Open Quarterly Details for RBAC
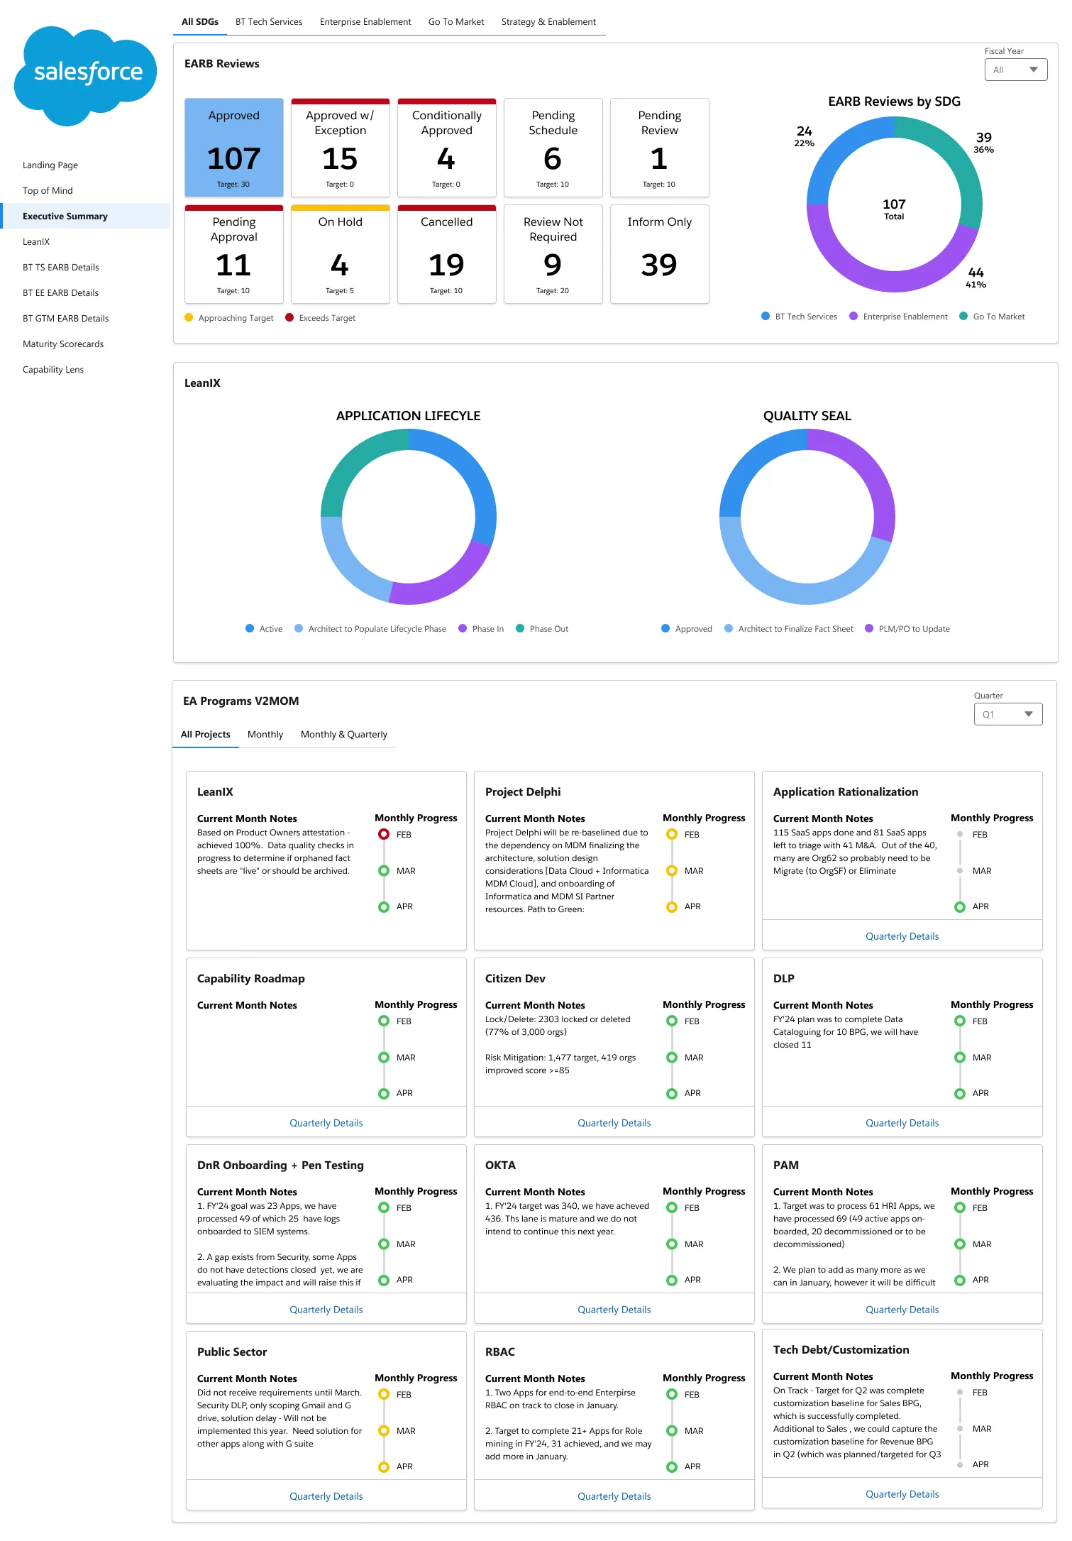This screenshot has height=1541, width=1072. [614, 1496]
